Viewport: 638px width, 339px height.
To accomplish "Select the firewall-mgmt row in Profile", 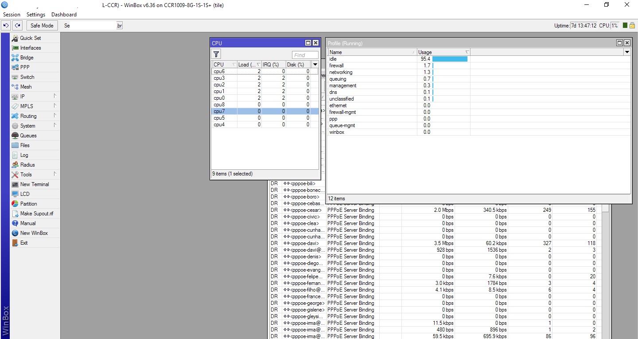I will click(x=478, y=112).
